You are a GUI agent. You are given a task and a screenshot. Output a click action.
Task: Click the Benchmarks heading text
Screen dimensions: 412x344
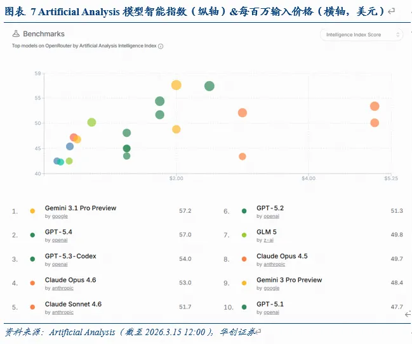[44, 34]
